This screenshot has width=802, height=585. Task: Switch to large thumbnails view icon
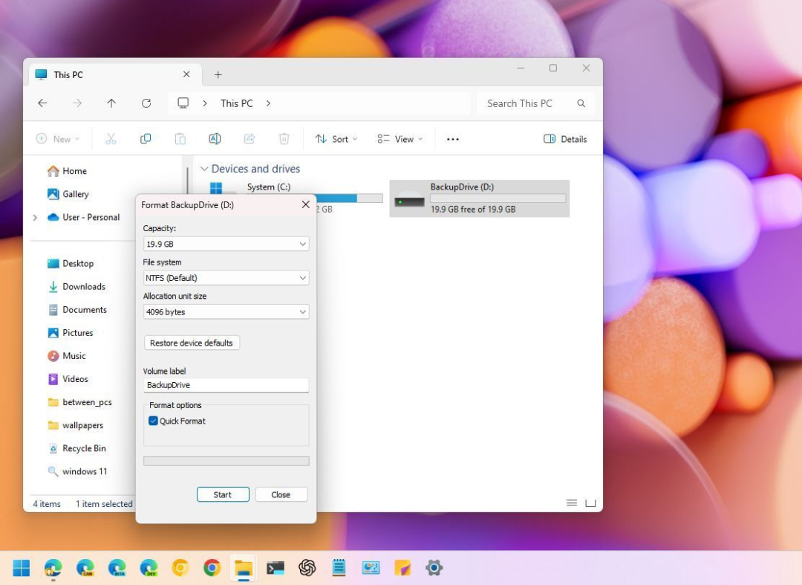pyautogui.click(x=590, y=503)
